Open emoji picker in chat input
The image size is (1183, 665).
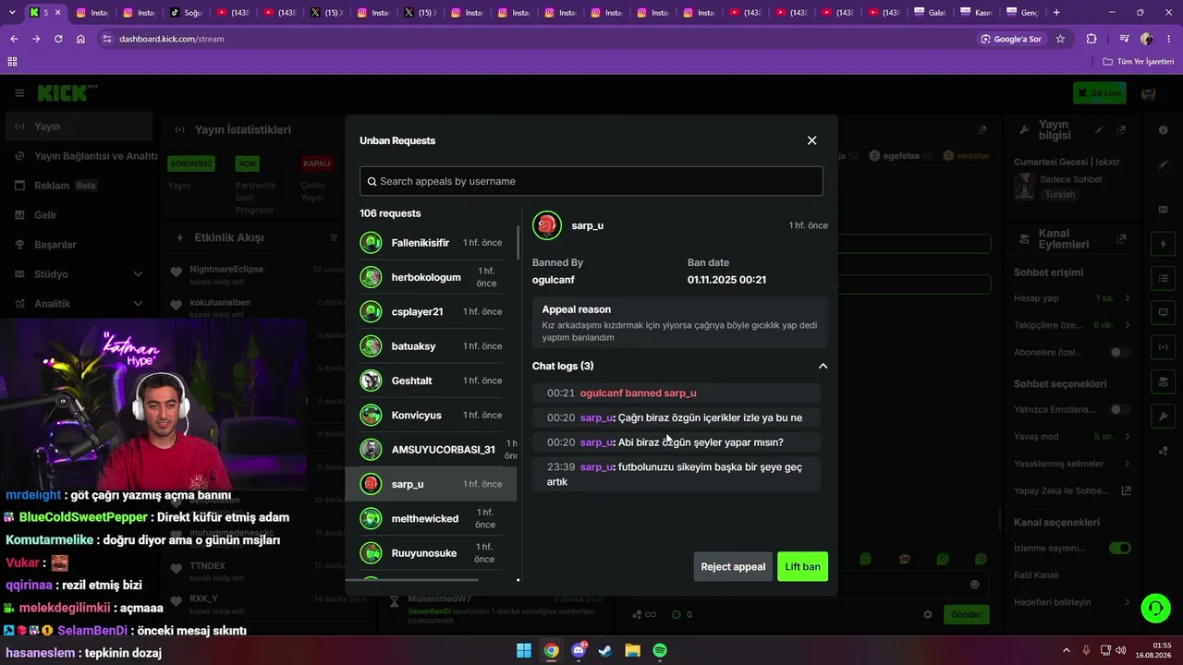pos(974,584)
